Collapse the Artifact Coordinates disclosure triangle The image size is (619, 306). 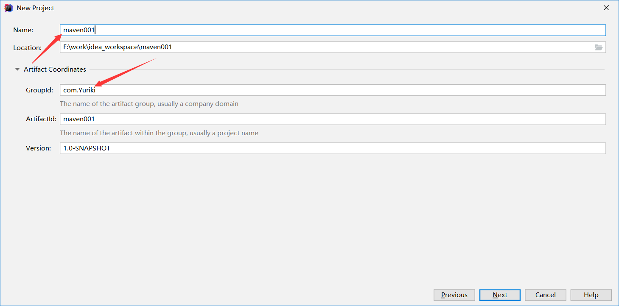(17, 70)
